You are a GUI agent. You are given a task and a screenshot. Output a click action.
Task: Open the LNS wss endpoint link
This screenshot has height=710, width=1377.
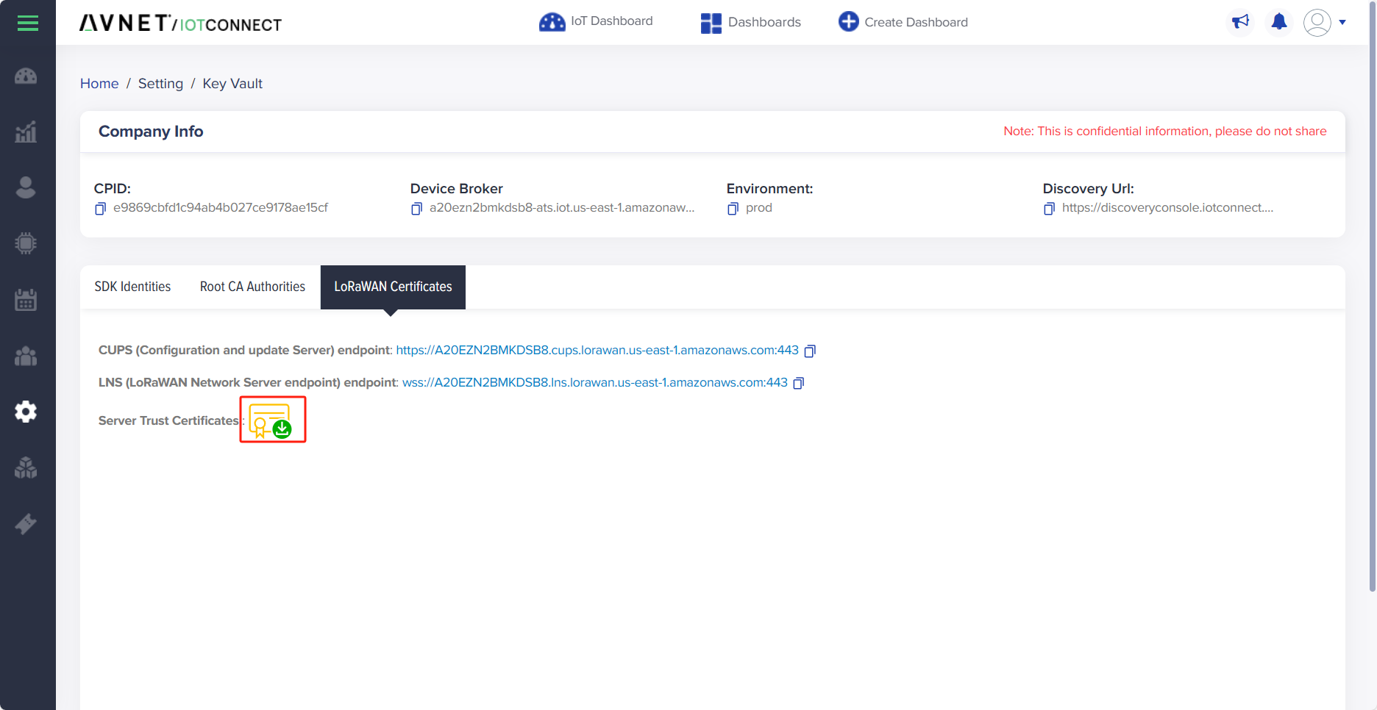pos(595,383)
